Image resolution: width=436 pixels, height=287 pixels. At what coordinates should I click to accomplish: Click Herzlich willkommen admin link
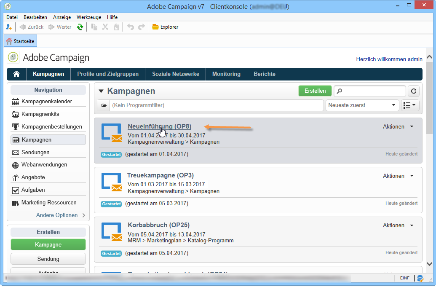pos(389,59)
